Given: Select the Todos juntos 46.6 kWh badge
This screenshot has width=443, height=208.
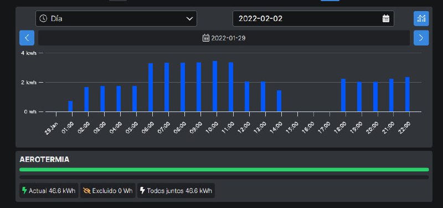Looking at the screenshot, I should (x=176, y=190).
